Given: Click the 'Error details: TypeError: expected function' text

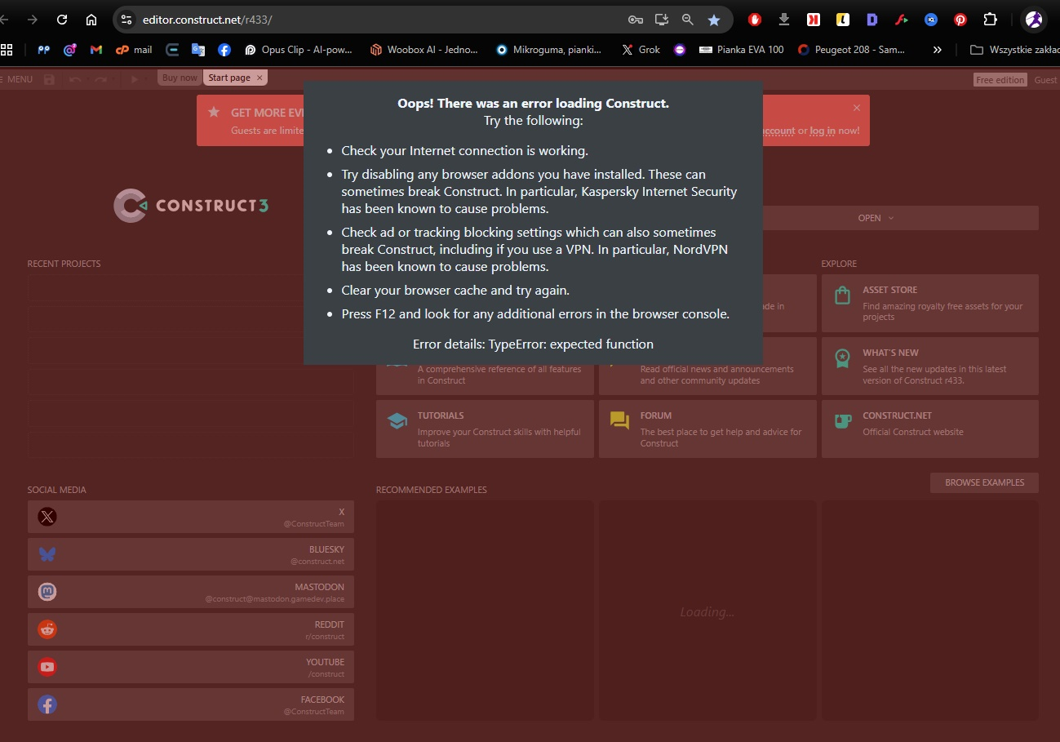Looking at the screenshot, I should point(533,344).
